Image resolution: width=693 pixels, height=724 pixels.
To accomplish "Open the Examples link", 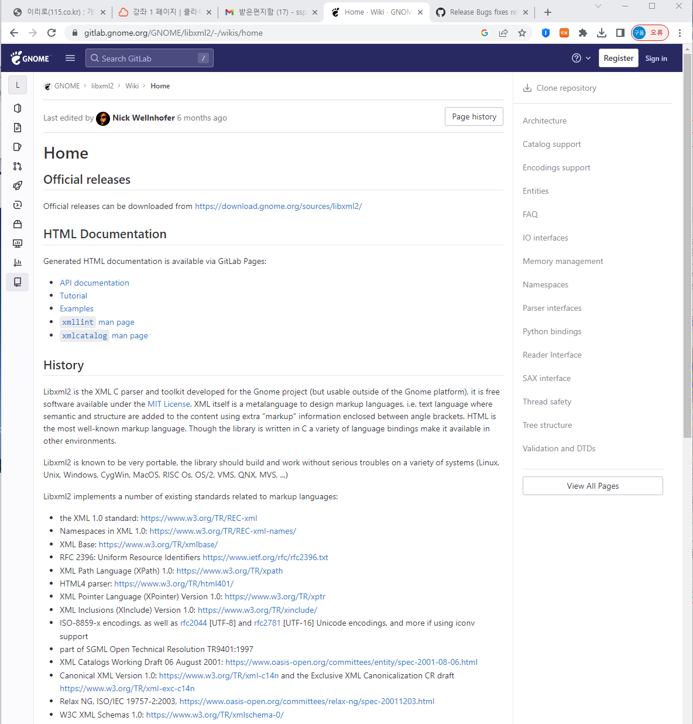I will pyautogui.click(x=77, y=308).
